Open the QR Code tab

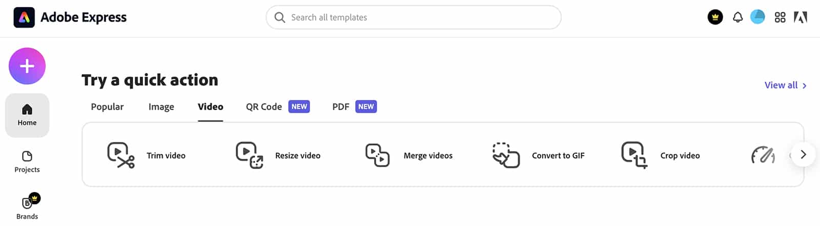pyautogui.click(x=264, y=107)
